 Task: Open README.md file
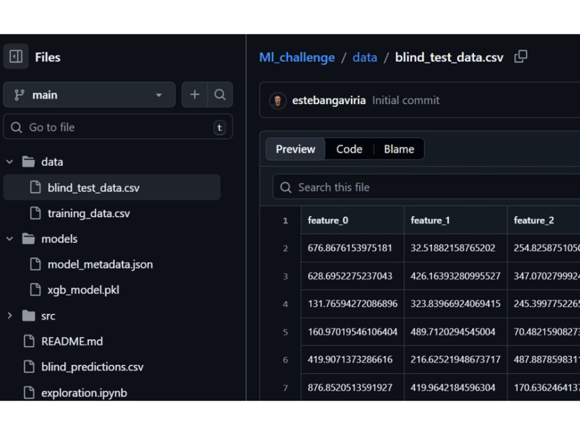pyautogui.click(x=72, y=341)
